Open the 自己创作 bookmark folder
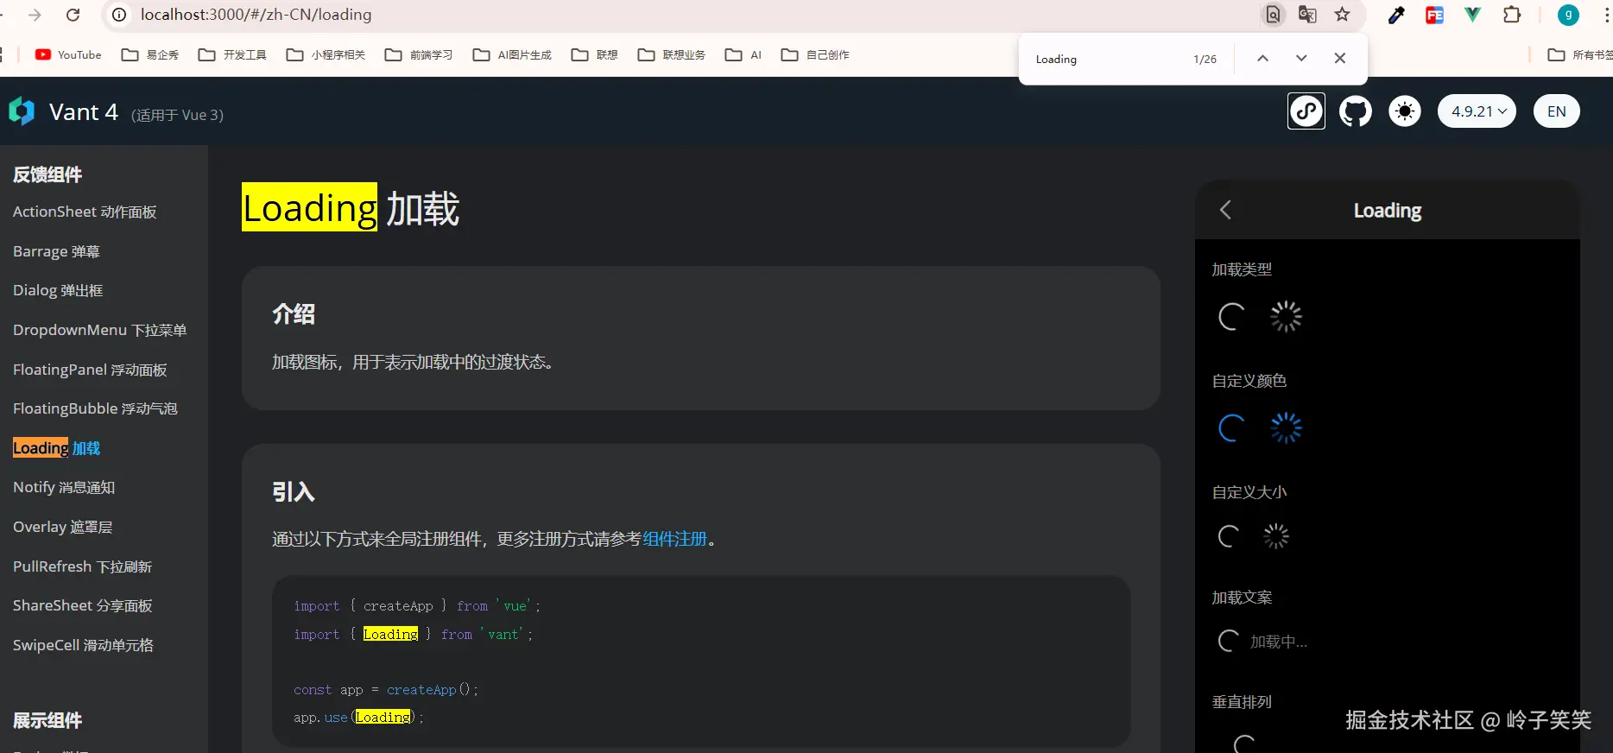This screenshot has height=753, width=1613. tap(815, 54)
